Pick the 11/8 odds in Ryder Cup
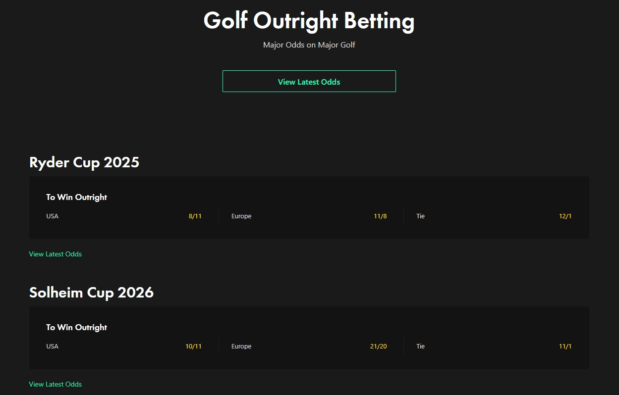The height and width of the screenshot is (395, 619). 380,216
